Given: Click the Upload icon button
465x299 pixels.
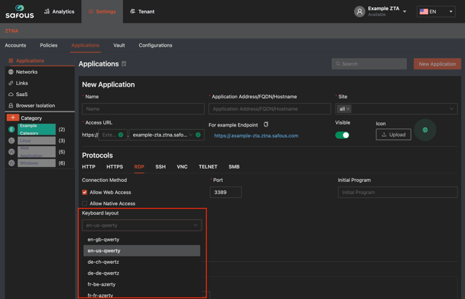Looking at the screenshot, I should pos(393,135).
